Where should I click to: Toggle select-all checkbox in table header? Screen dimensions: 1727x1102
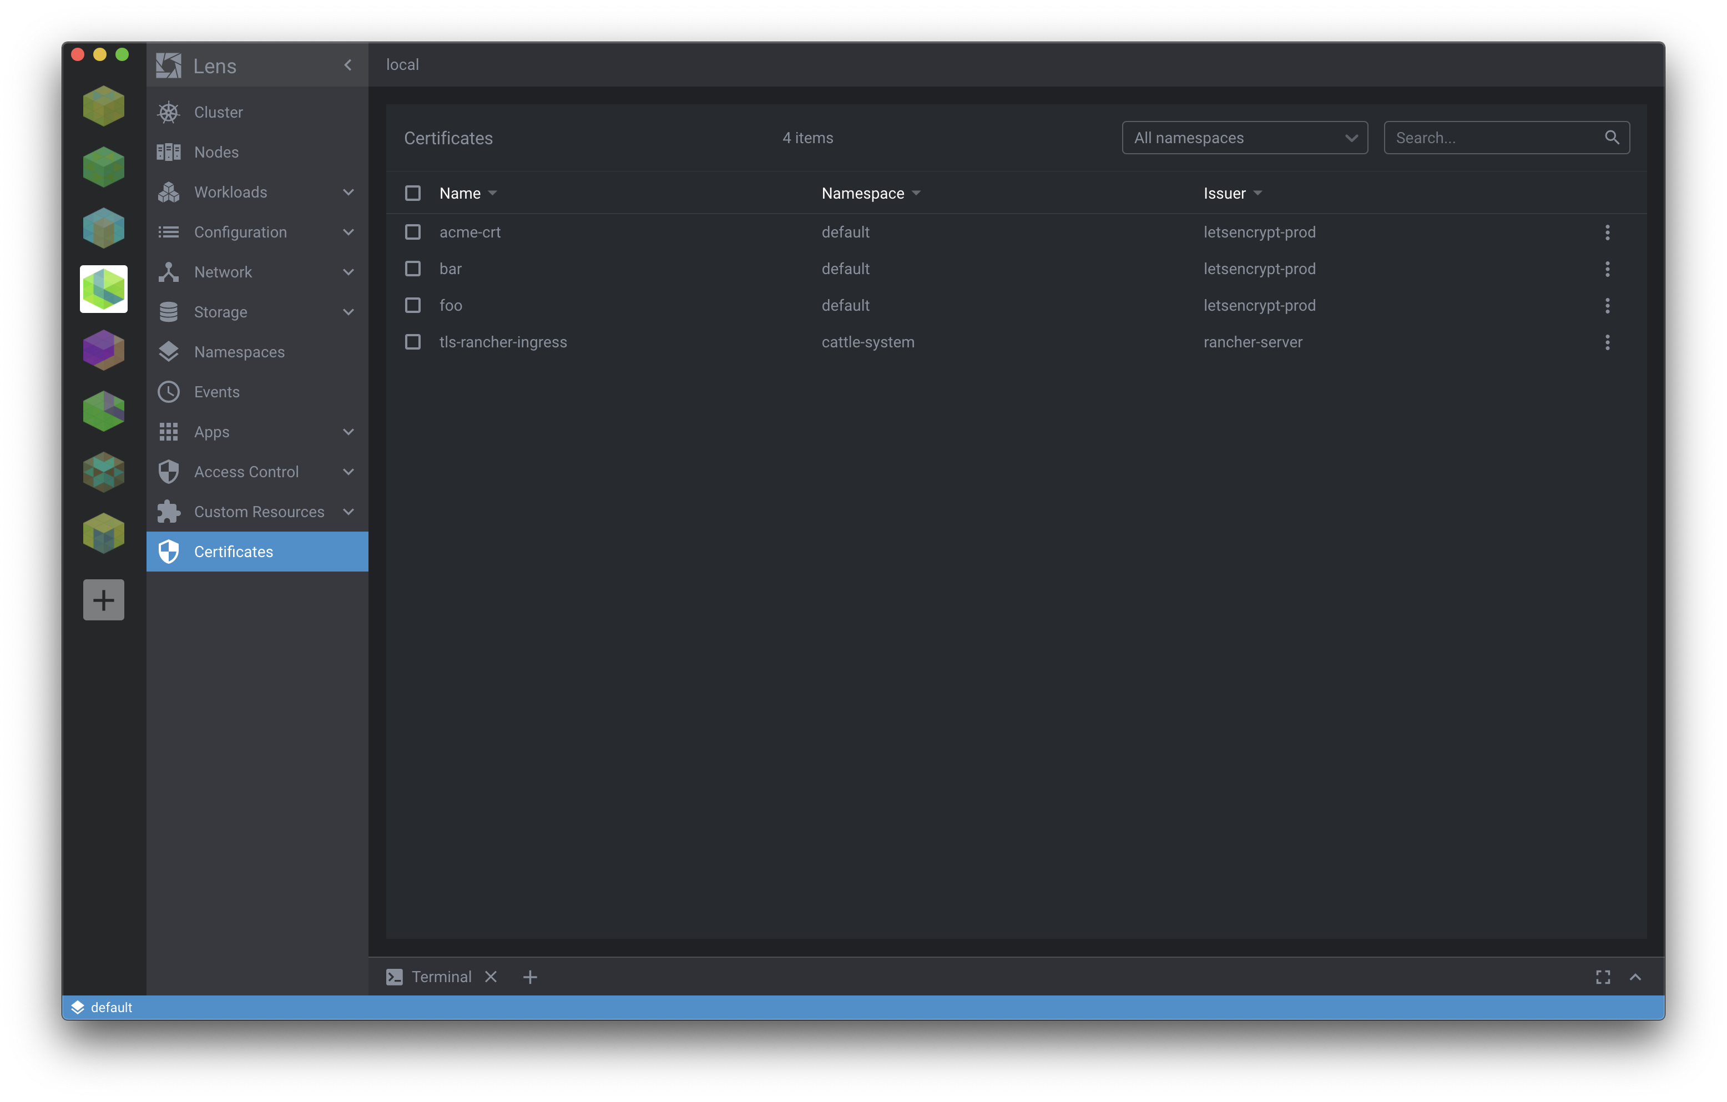(x=412, y=194)
